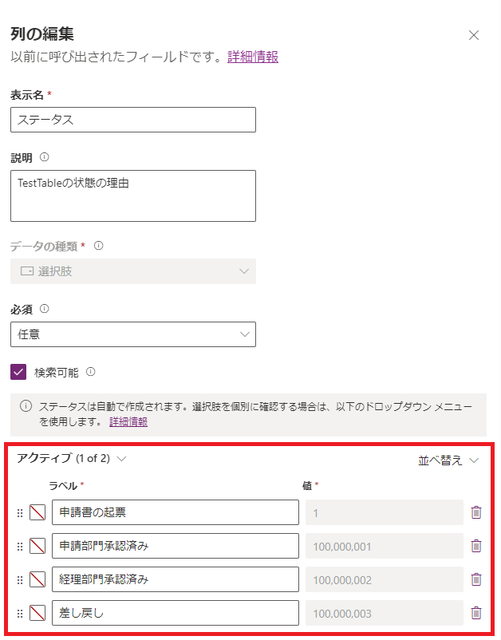This screenshot has width=501, height=640.
Task: Grab the drag handle for 申請部門承認済み
Action: (x=20, y=547)
